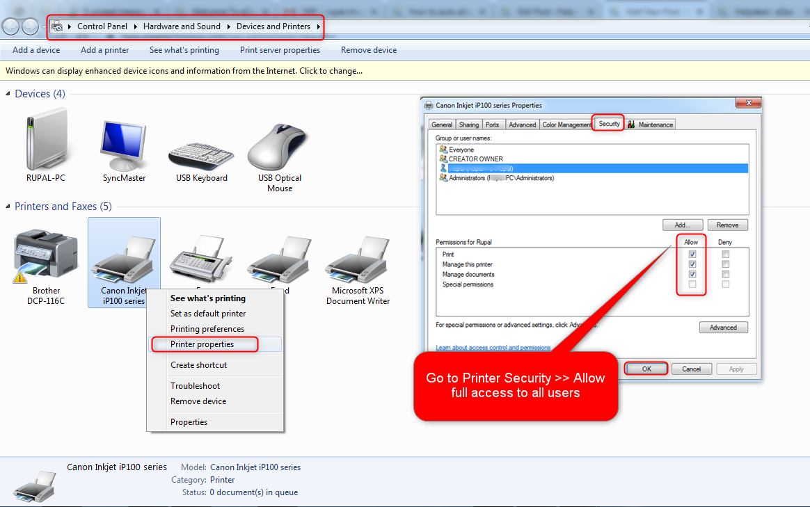Click Remove under group or user names
This screenshot has height=507, width=810.
coord(727,225)
